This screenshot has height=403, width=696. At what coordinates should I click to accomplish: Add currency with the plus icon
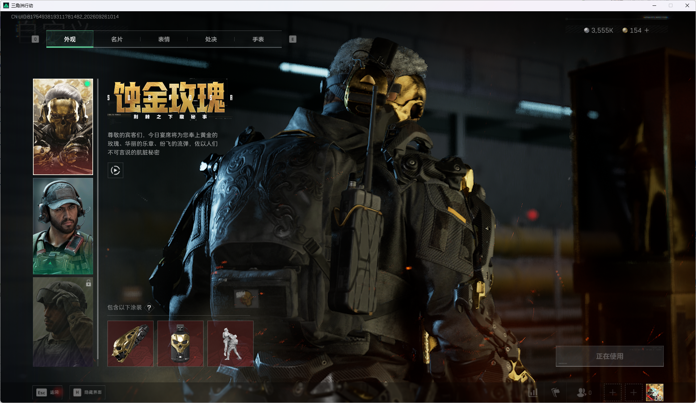click(x=647, y=30)
